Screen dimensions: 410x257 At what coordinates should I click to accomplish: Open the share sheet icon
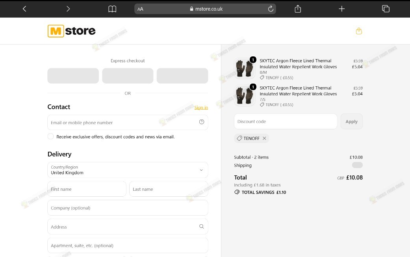coord(298,9)
